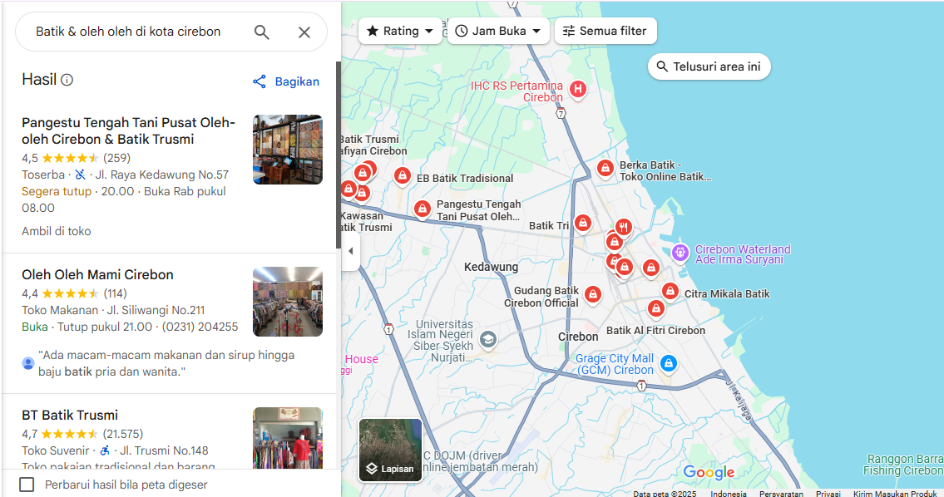
Task: Click the restaurant fork-knife map pin
Action: [x=624, y=228]
